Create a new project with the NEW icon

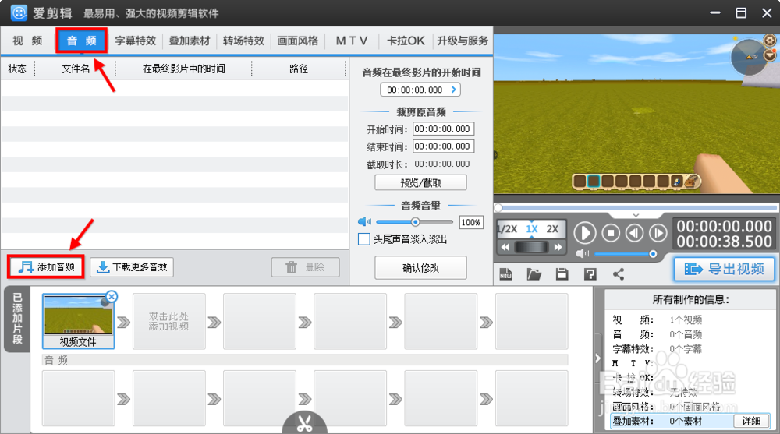[506, 274]
